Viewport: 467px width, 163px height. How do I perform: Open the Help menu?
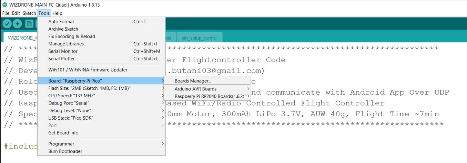[x=57, y=13]
